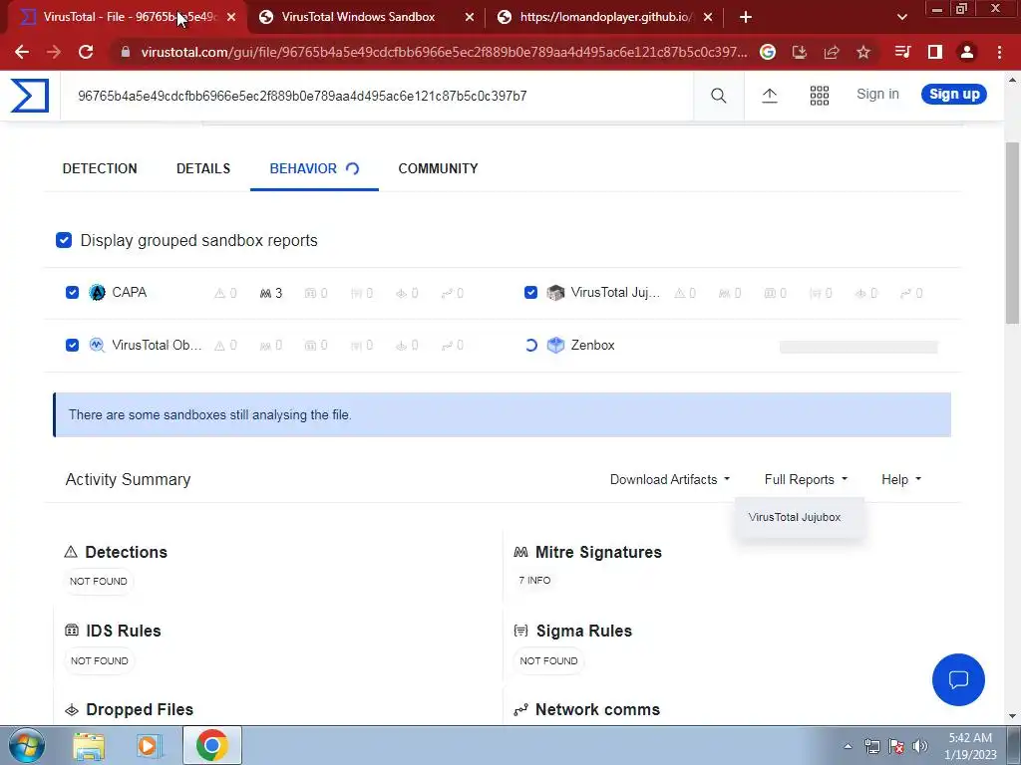The width and height of the screenshot is (1021, 765).
Task: Click the search magnifier icon
Action: 718,96
